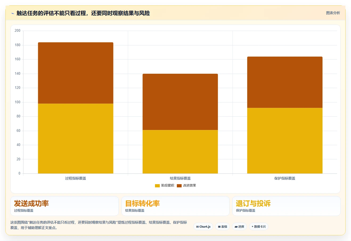Click the 表格 tag pill
This screenshot has height=241, width=351.
pos(223,227)
